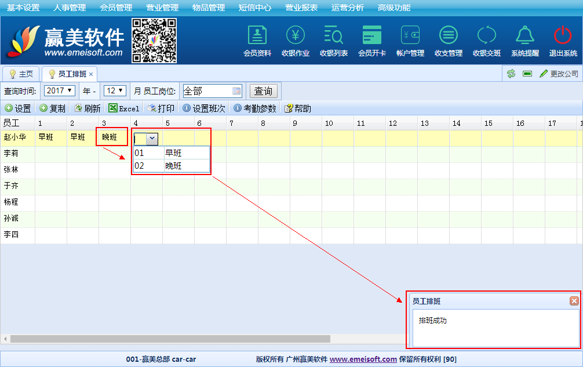Open the www.emeisoft.com footer link

[363, 359]
